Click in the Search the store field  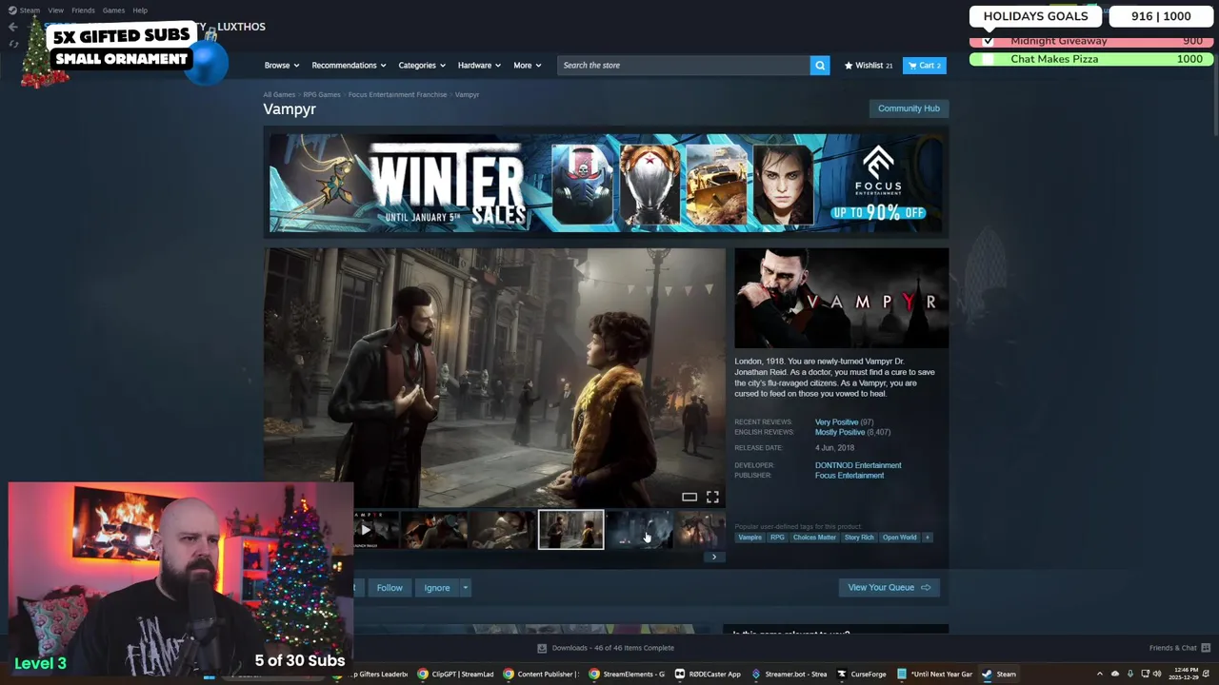684,66
